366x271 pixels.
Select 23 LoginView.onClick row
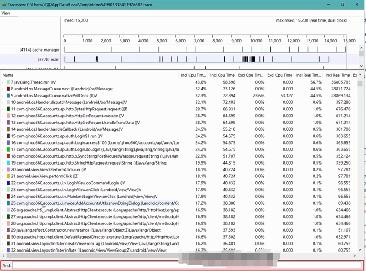coord(179,190)
